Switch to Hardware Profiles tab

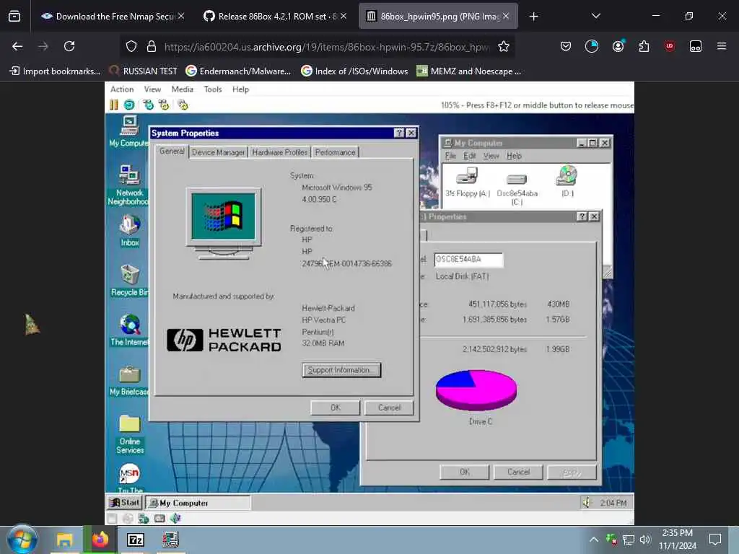click(279, 152)
